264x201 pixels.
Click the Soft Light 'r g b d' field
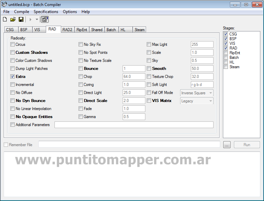pos(202,84)
